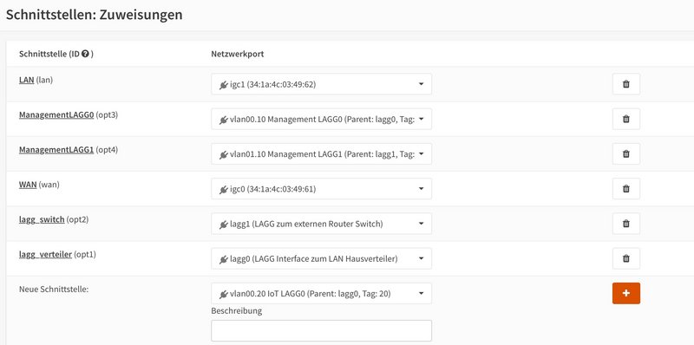This screenshot has width=694, height=345.
Task: Open the lagg_verteiler interface link
Action: 46,255
